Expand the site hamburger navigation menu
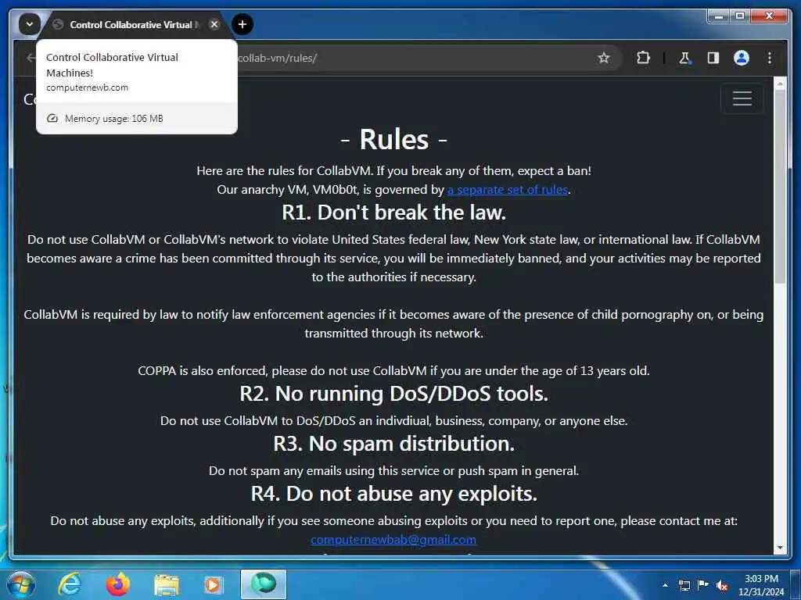801x600 pixels. pyautogui.click(x=742, y=98)
